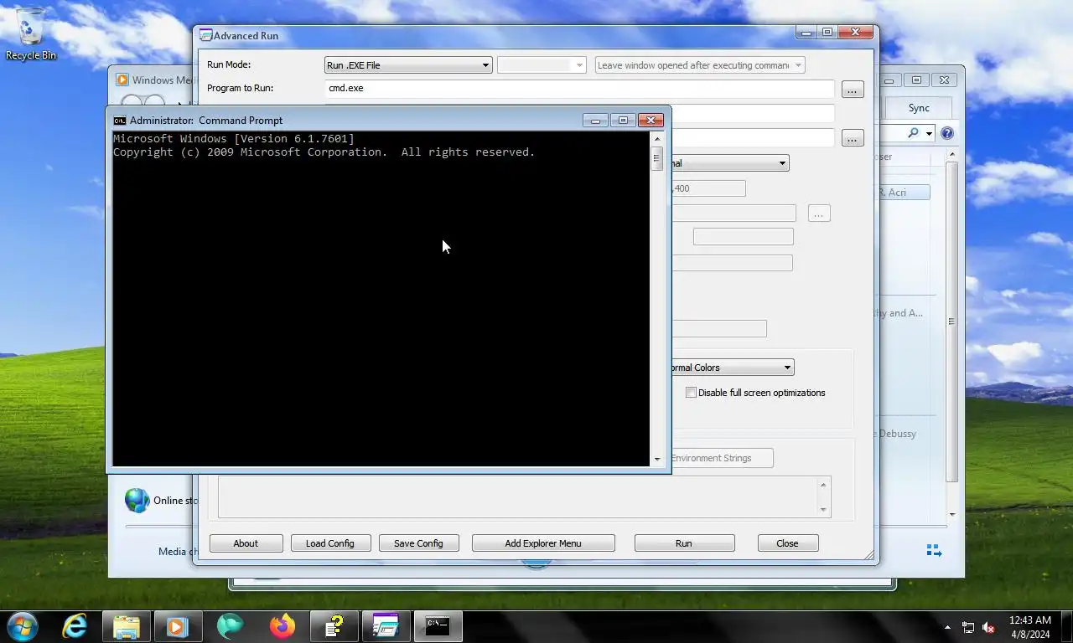Image resolution: width=1073 pixels, height=643 pixels.
Task: Click Media Player list scroll up arrow
Action: tap(951, 155)
